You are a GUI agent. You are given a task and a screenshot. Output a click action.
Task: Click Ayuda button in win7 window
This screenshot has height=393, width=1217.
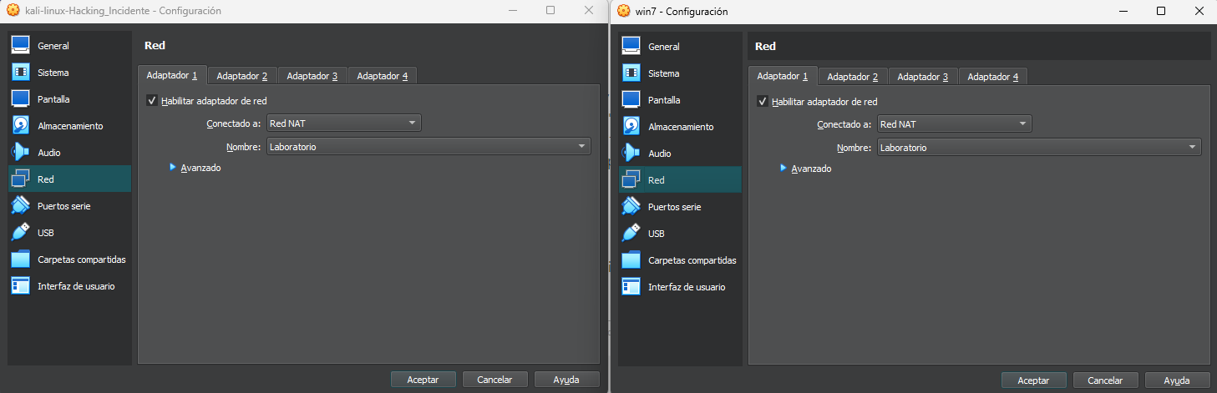tap(1177, 380)
